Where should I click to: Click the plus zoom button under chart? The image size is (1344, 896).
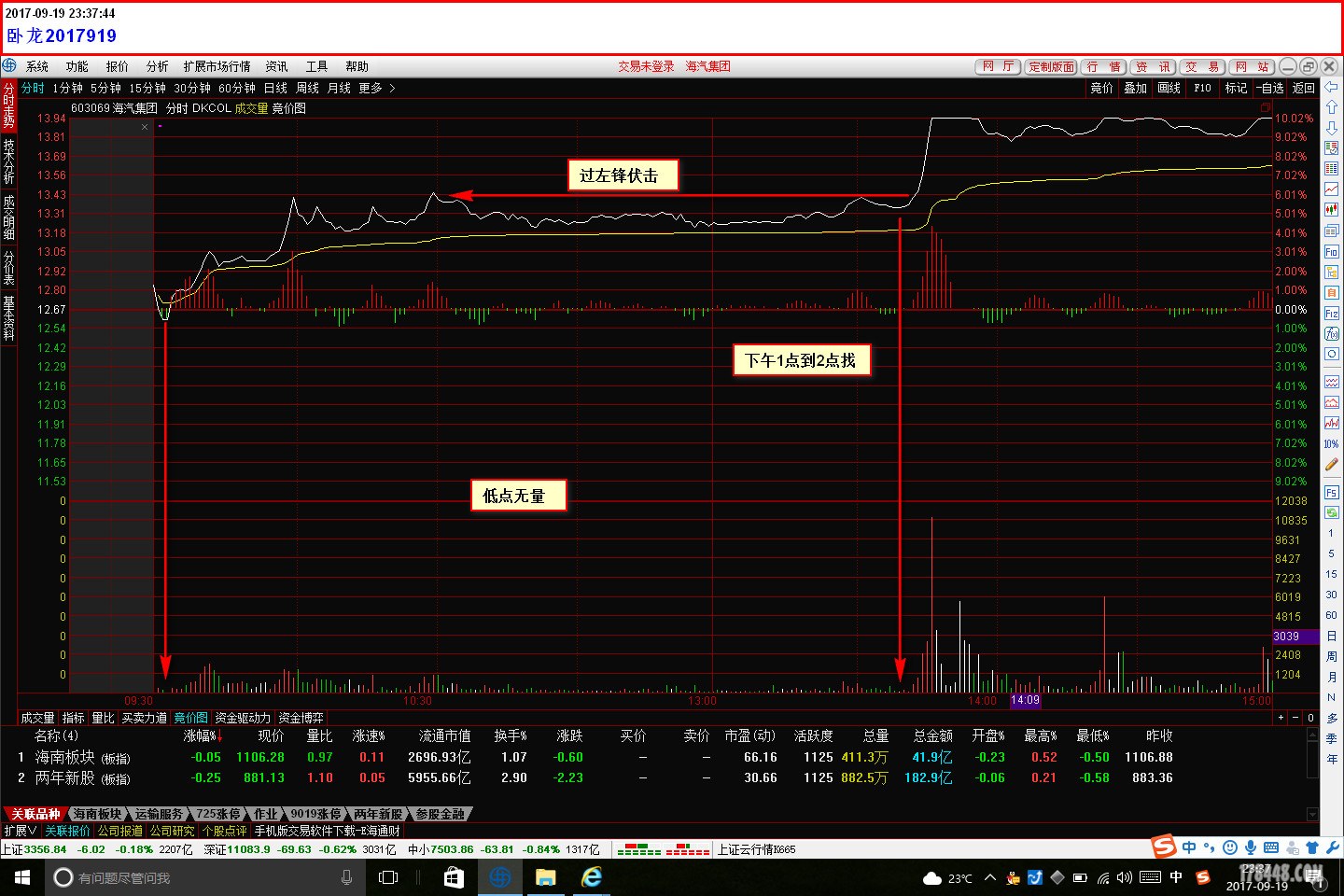point(1281,718)
